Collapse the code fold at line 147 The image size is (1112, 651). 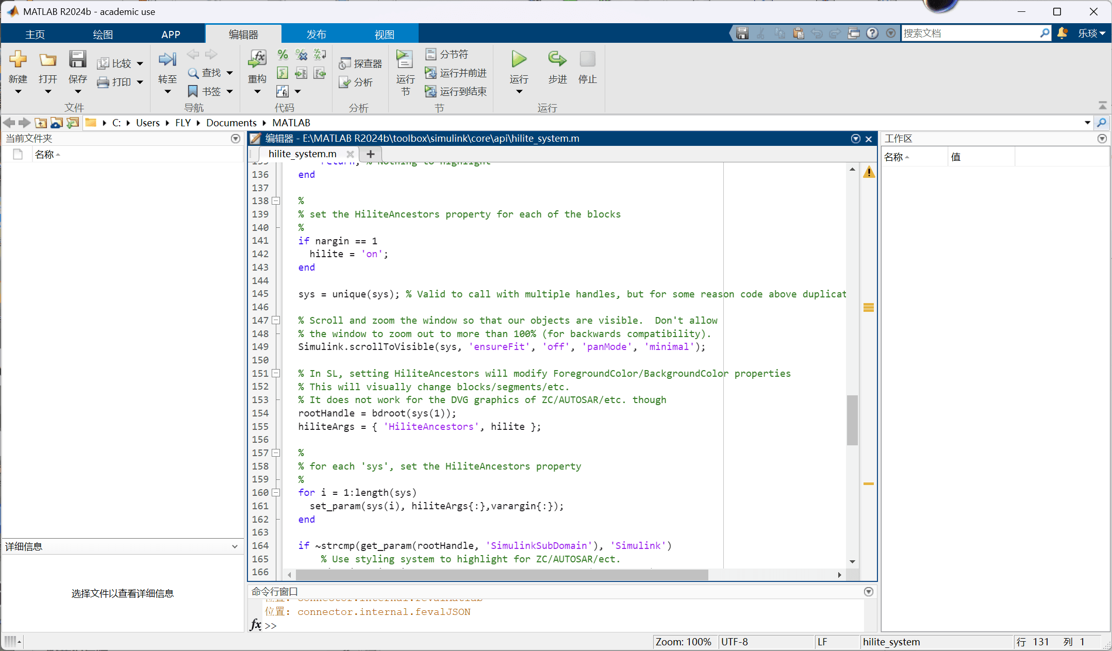click(276, 320)
